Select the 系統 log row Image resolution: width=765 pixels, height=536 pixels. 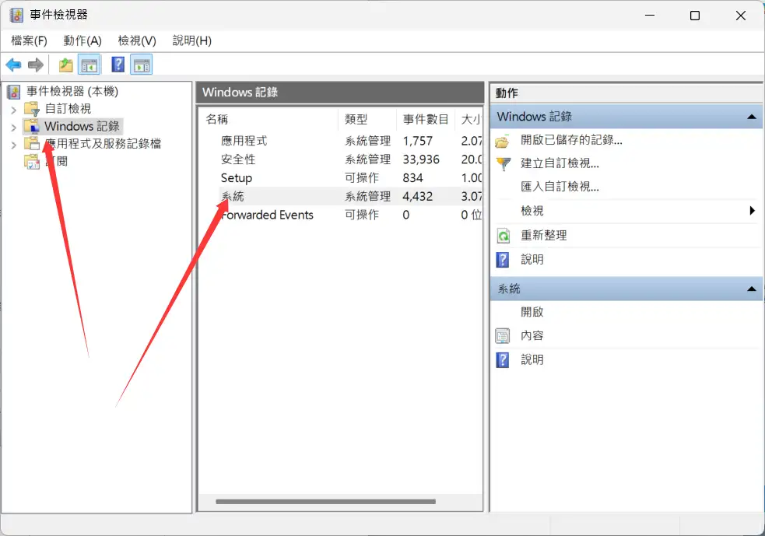coord(341,197)
